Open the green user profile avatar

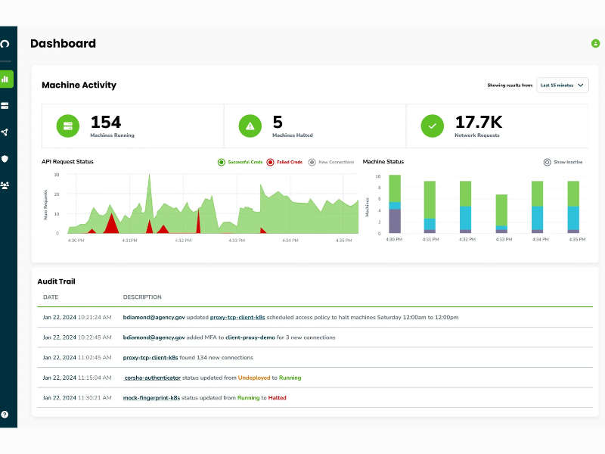pos(595,44)
